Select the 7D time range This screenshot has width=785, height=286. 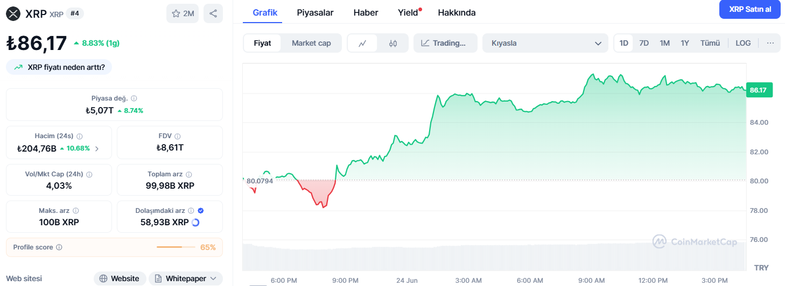644,43
